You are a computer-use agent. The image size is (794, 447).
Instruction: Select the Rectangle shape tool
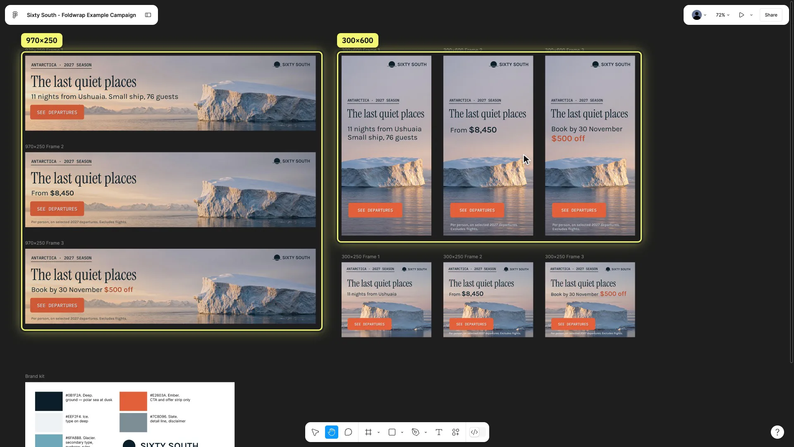click(392, 432)
